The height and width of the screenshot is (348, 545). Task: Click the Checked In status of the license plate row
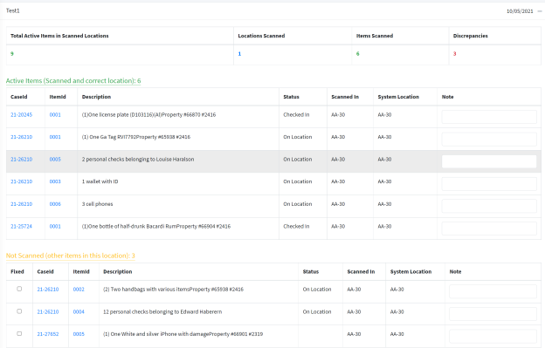tap(296, 115)
